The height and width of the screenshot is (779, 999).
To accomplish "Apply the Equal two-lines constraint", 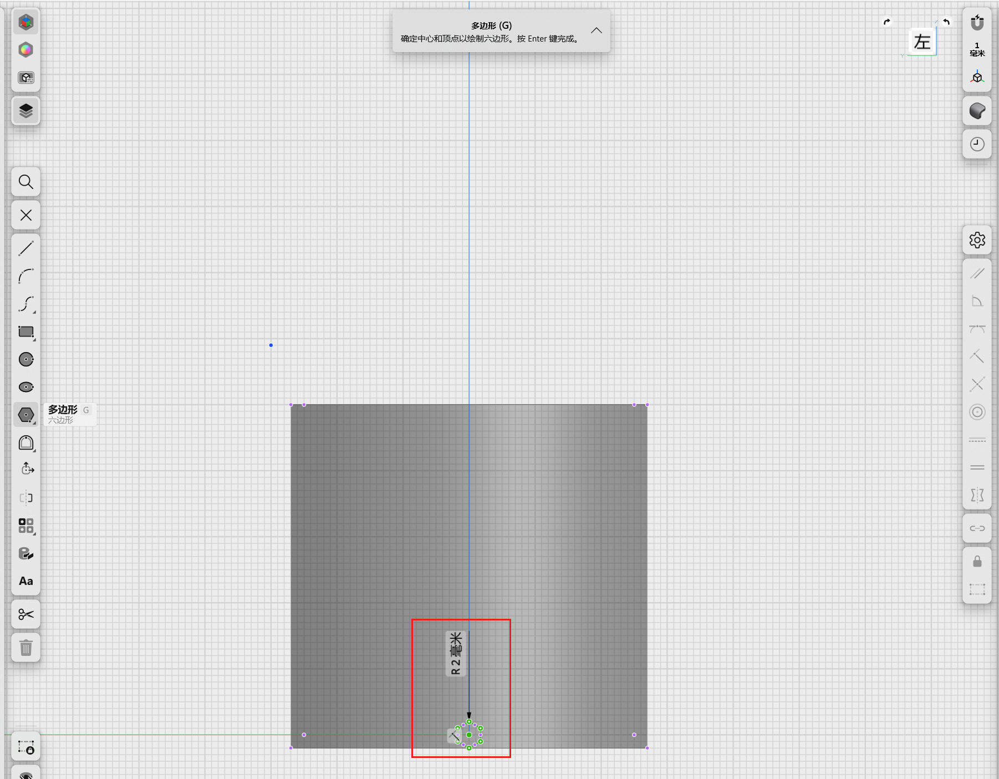I will (x=977, y=467).
